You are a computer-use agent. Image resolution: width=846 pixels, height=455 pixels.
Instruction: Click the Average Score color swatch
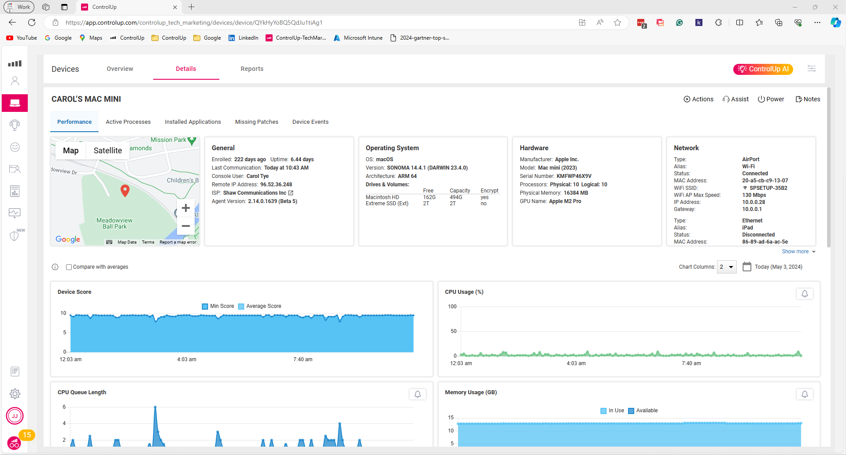click(x=241, y=307)
